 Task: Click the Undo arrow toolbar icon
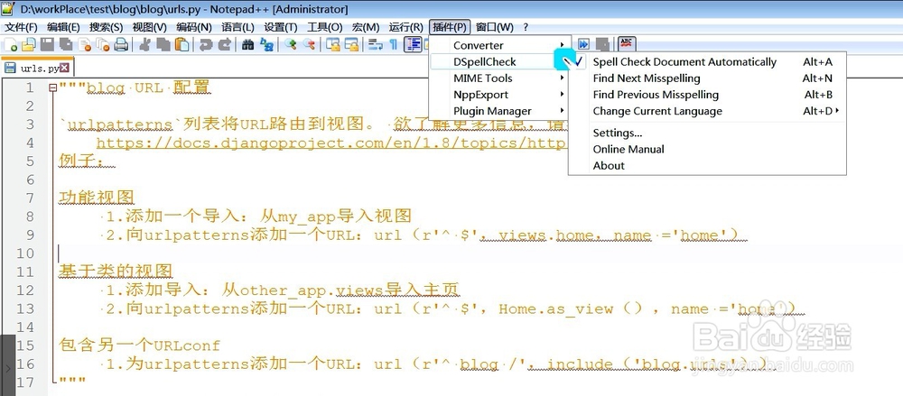pyautogui.click(x=206, y=45)
